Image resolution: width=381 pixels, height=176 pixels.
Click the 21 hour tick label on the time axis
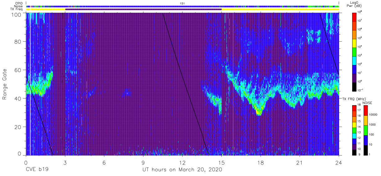[x=299, y=162]
